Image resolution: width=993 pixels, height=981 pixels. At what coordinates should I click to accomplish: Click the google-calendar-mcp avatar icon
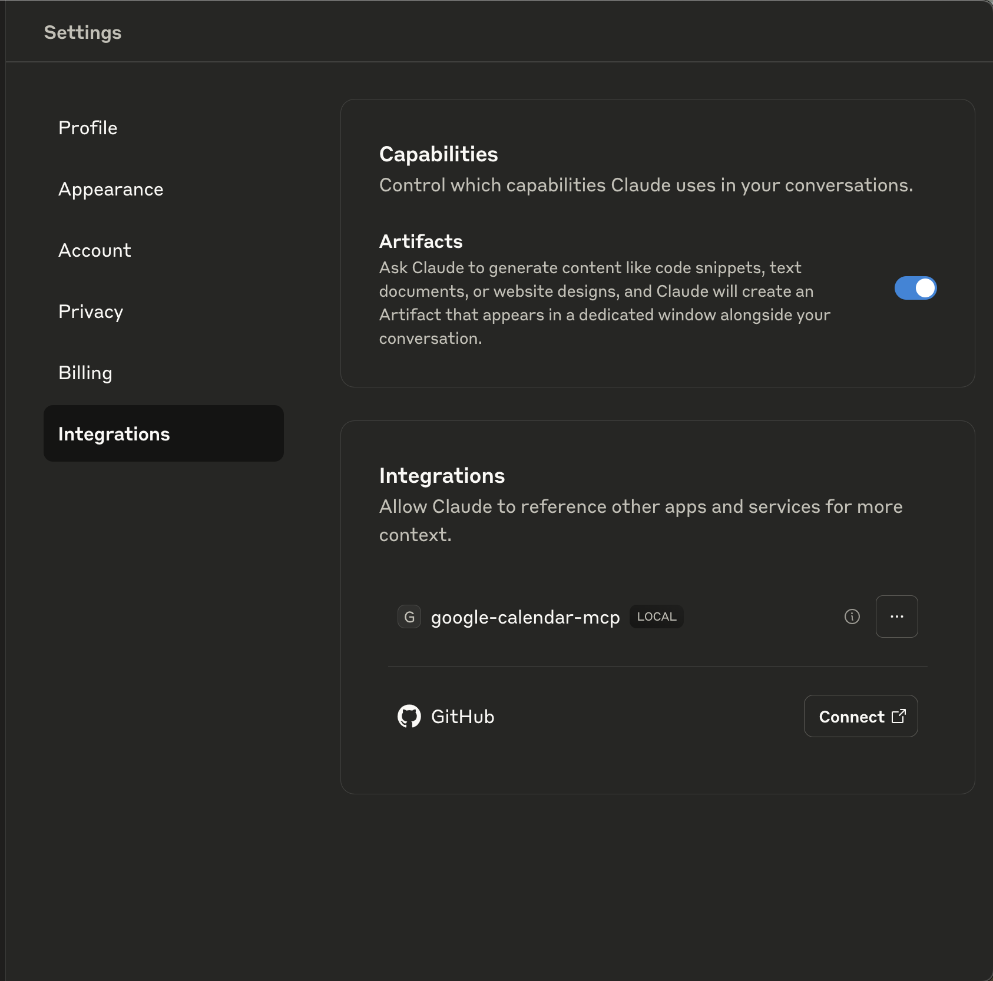[410, 617]
